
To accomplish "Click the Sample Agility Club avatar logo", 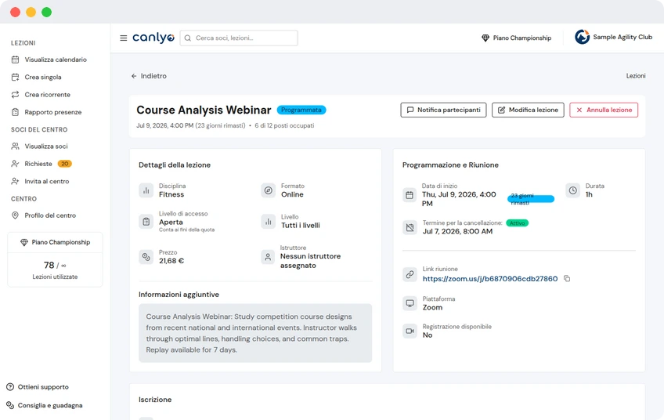I will pyautogui.click(x=582, y=37).
